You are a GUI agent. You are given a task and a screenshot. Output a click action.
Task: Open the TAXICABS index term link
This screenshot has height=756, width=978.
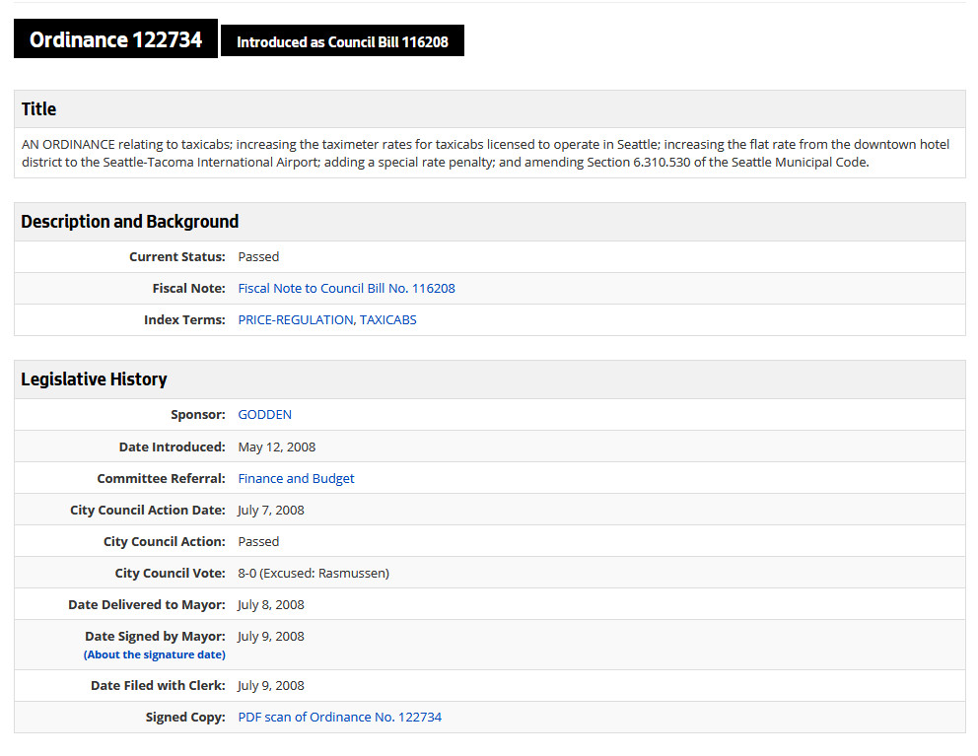(388, 319)
